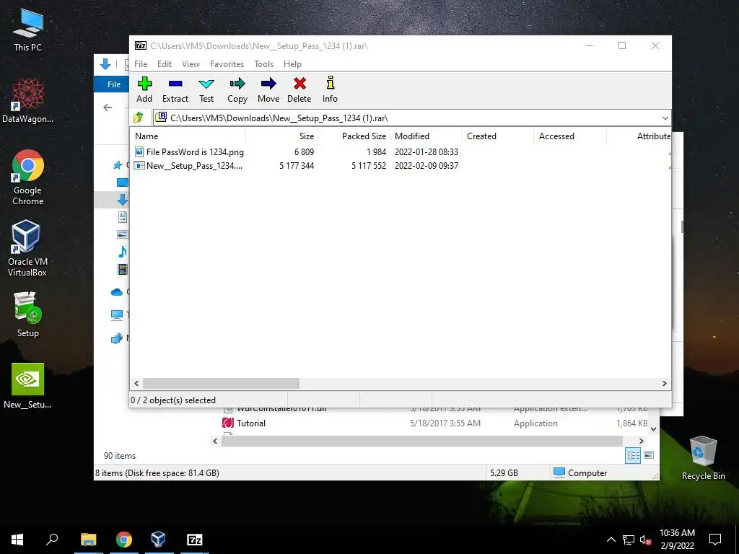Viewport: 739px width, 554px height.
Task: Switch File Explorer to details view
Action: click(x=633, y=455)
